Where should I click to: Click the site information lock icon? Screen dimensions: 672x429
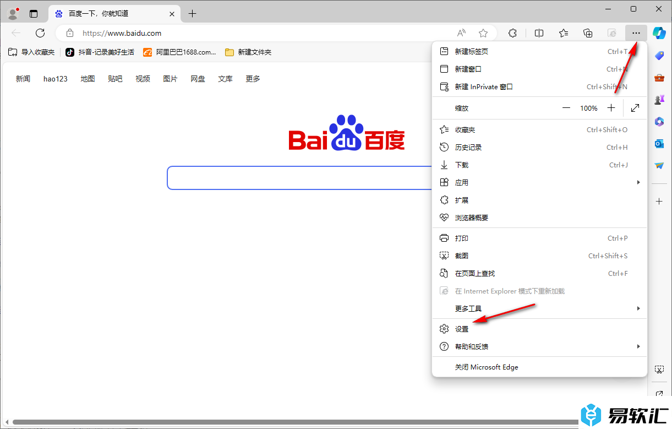69,33
